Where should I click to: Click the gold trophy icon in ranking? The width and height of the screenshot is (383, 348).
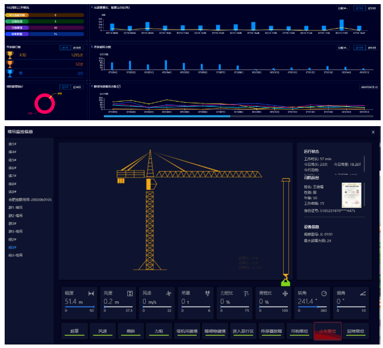pyautogui.click(x=9, y=55)
